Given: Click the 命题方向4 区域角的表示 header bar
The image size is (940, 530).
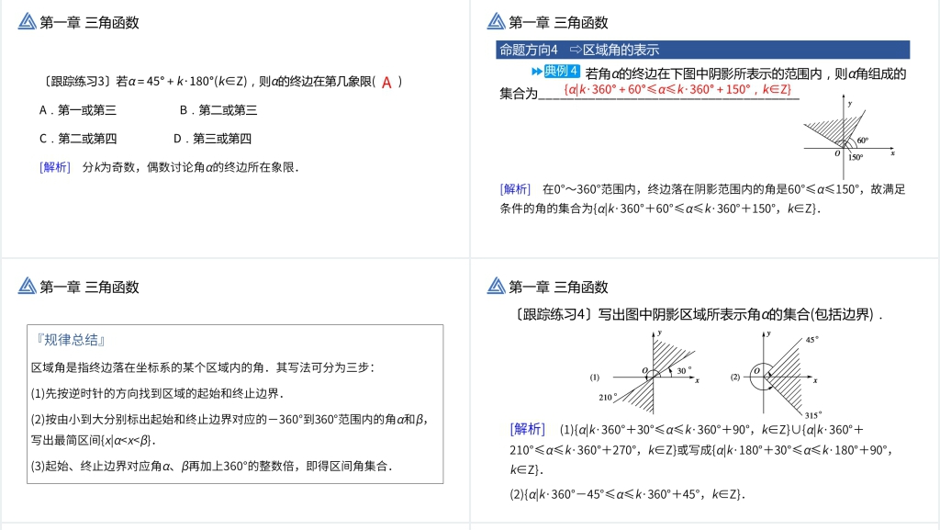Looking at the screenshot, I should pos(702,50).
